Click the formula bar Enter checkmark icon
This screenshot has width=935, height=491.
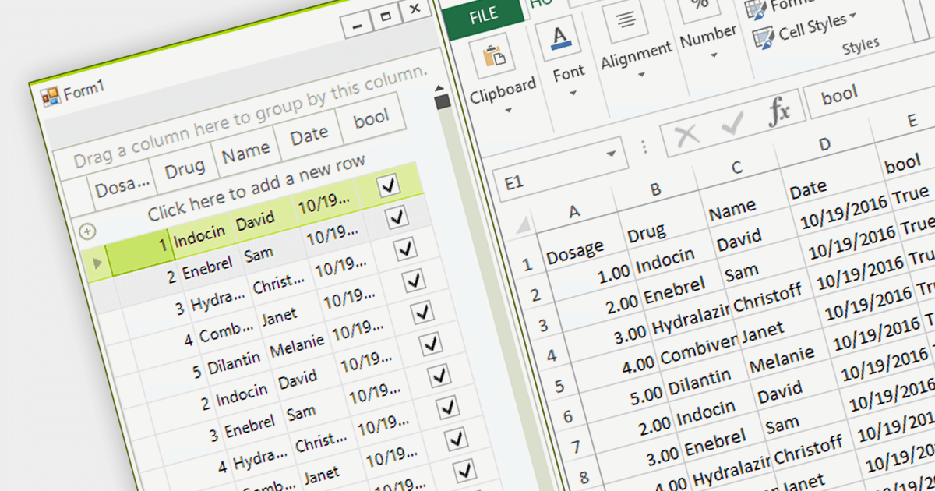(x=732, y=124)
